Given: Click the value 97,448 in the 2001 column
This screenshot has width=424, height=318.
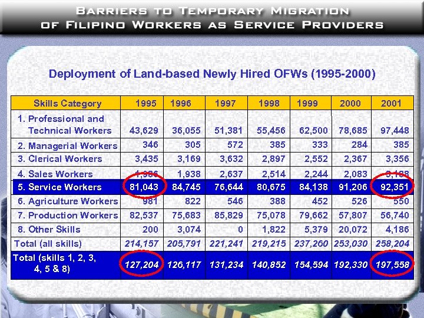Looking at the screenshot, I should coord(395,131).
